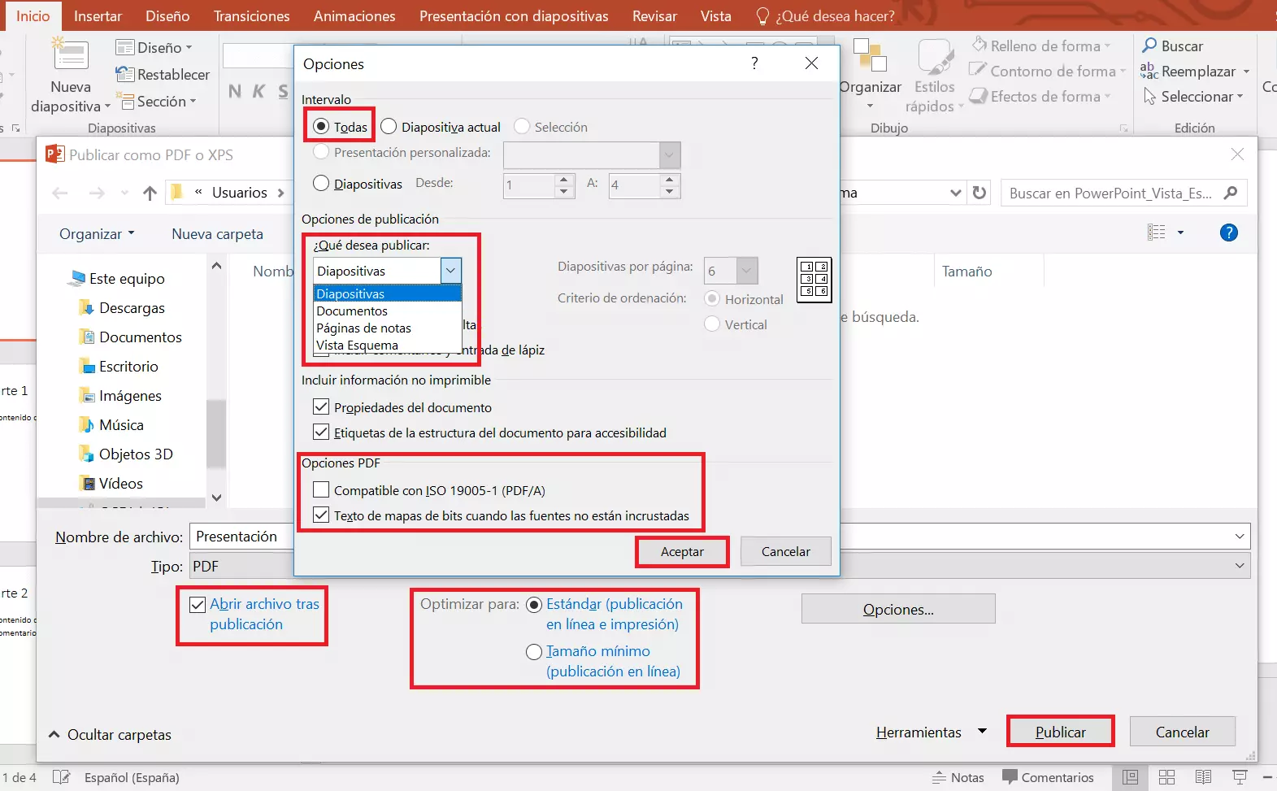Start slideshow icon in status bar
Screen dimensions: 1277x791
click(x=1240, y=777)
